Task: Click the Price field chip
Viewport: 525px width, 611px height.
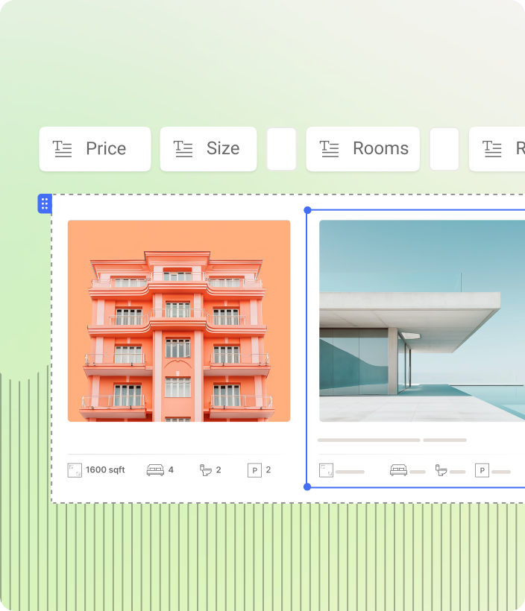Action: tap(95, 149)
